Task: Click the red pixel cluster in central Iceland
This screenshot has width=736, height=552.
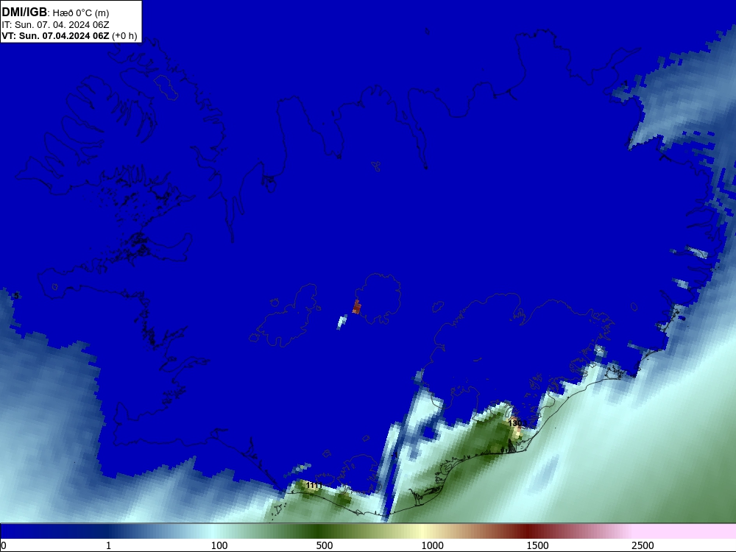Action: (x=357, y=307)
